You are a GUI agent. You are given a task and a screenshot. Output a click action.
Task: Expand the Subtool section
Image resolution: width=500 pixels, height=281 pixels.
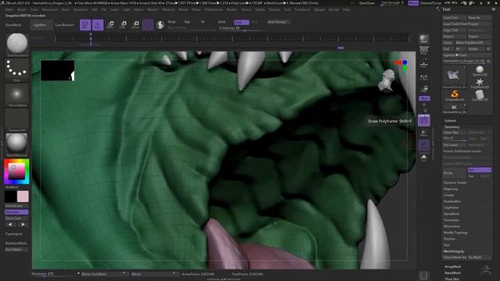click(450, 121)
